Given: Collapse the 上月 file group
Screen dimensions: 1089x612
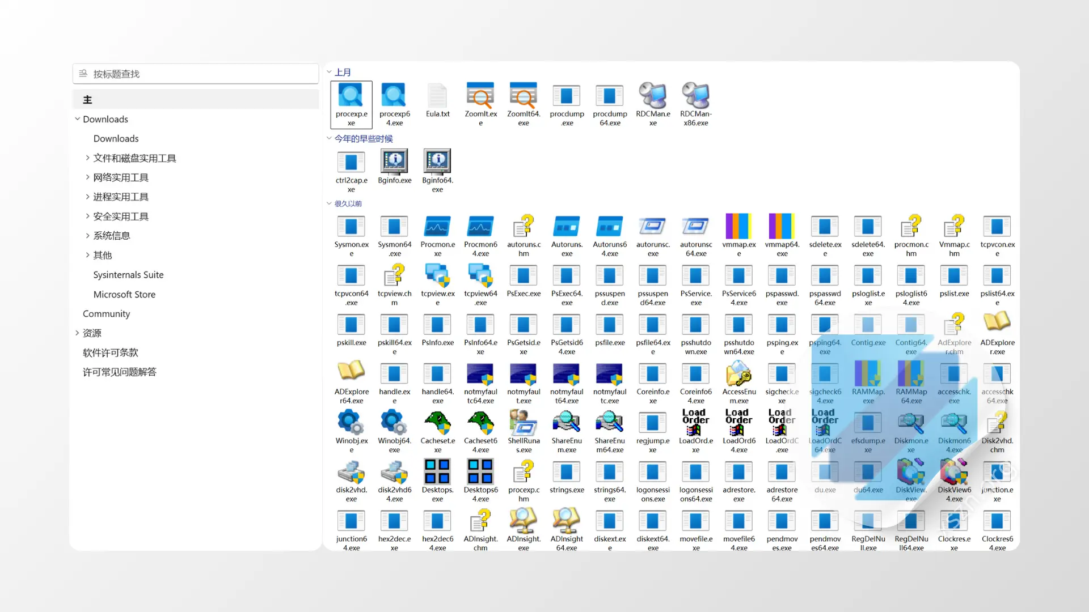Looking at the screenshot, I should pos(329,72).
